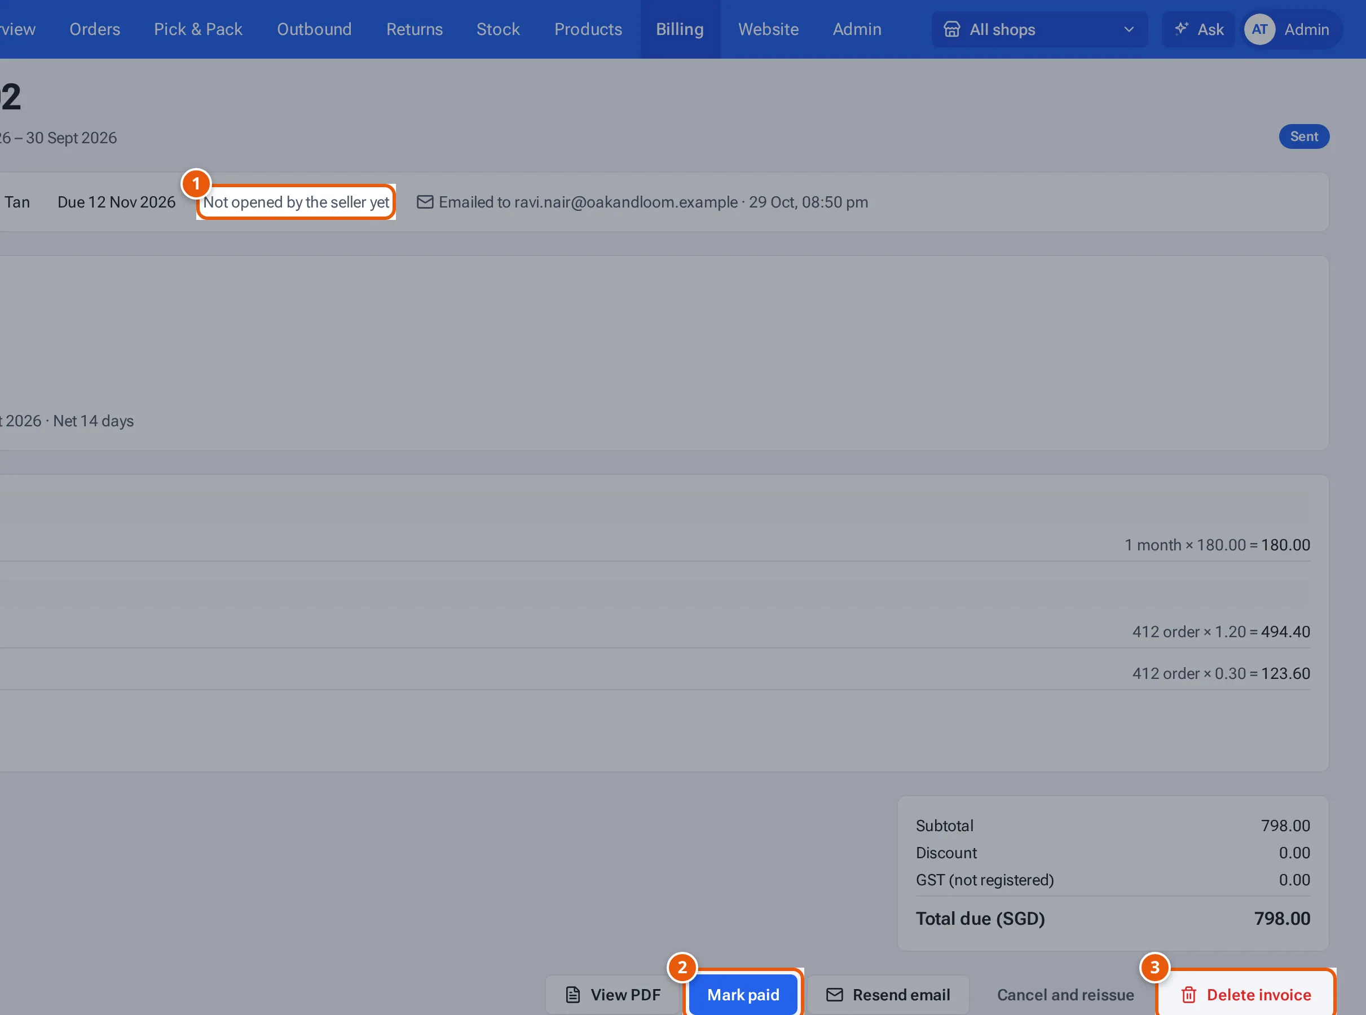This screenshot has height=1015, width=1366.
Task: Expand the All shops dropdown
Action: coord(1039,29)
